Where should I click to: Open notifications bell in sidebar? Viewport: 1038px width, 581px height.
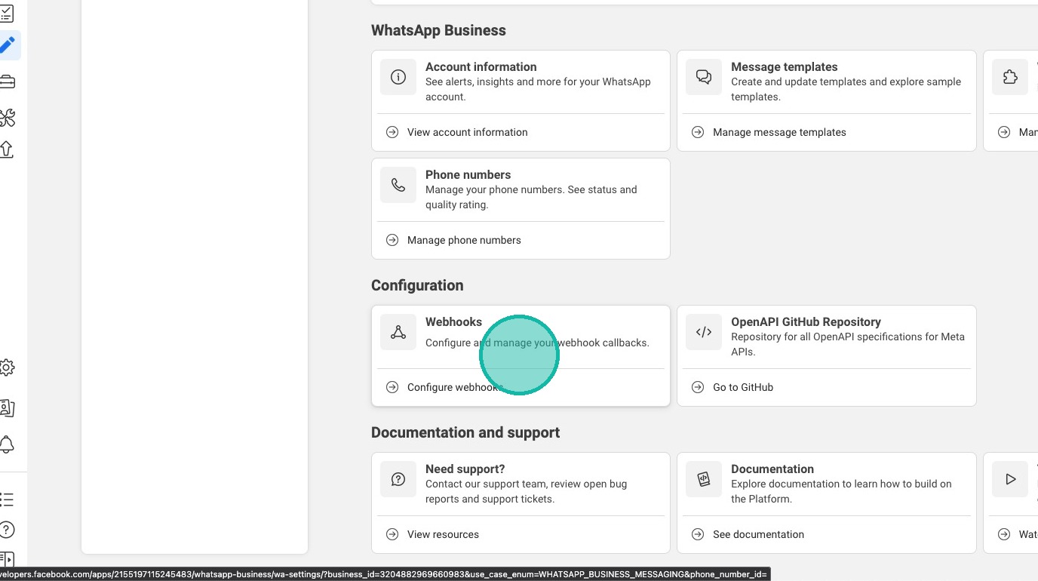click(7, 444)
